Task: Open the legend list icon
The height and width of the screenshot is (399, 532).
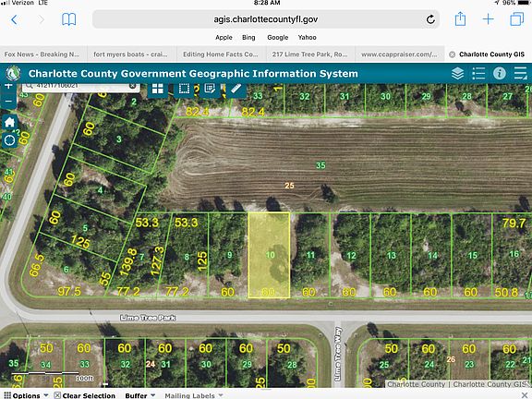Action: [x=478, y=73]
